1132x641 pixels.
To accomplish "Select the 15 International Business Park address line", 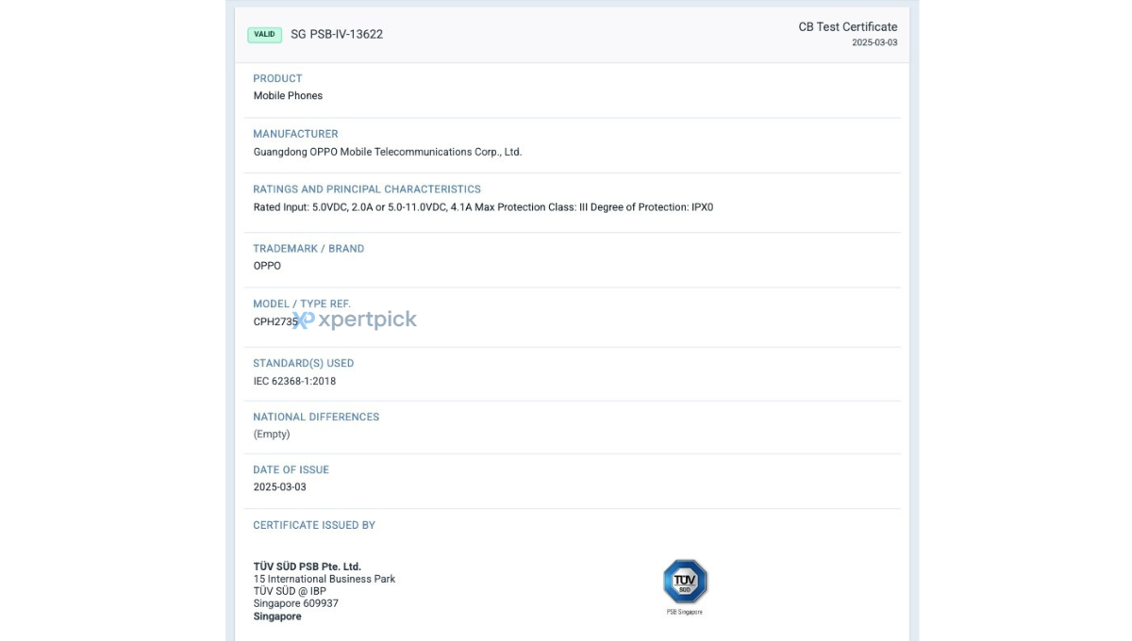I will tap(325, 579).
